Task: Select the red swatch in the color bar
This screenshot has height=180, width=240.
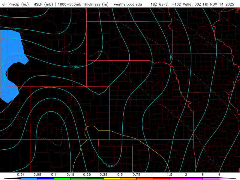Action: [x=161, y=178]
